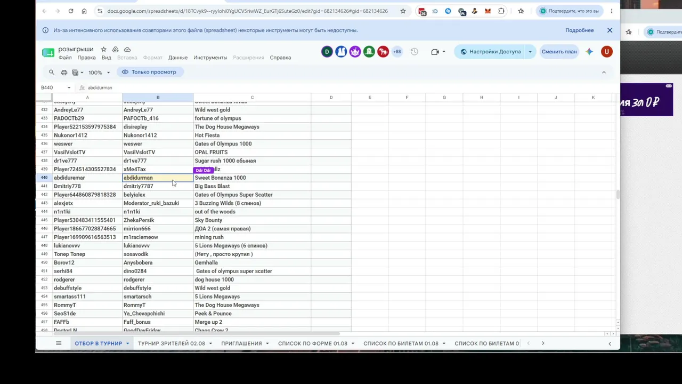Select cell 'Moderator_ruki_bazuki'
The width and height of the screenshot is (682, 384).
tap(158, 203)
